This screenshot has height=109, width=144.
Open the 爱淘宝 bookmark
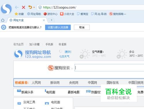(83, 14)
